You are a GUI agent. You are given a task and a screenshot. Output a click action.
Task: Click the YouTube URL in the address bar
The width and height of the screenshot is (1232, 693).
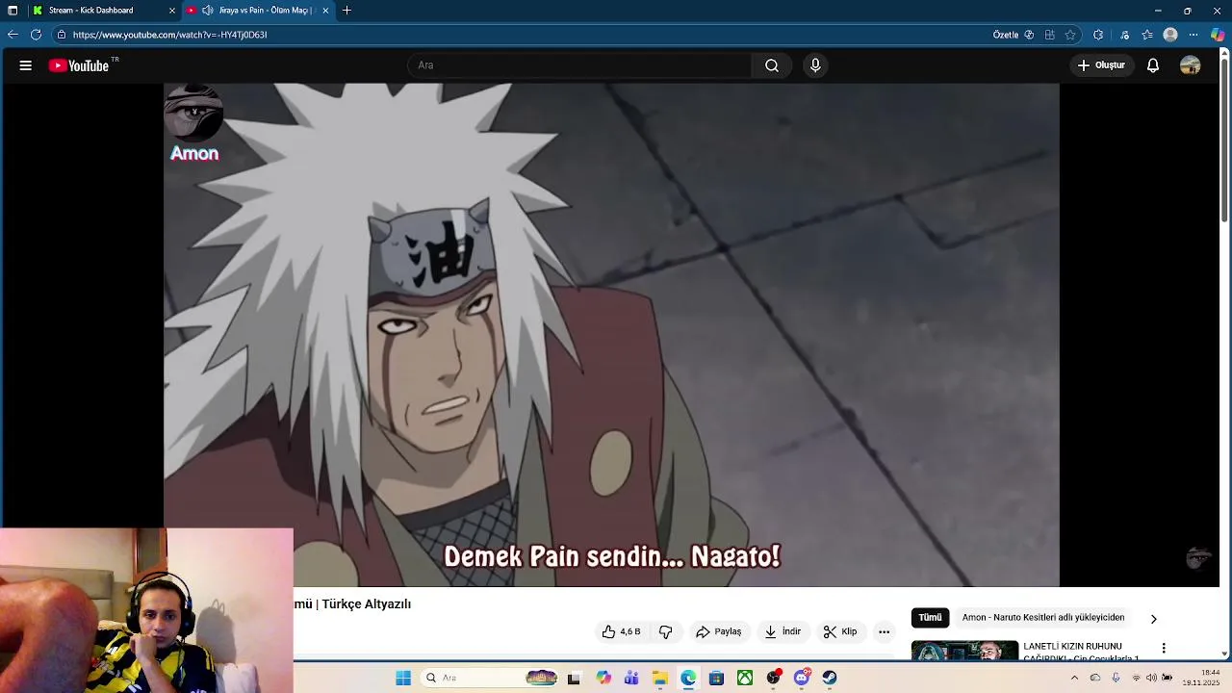click(169, 35)
